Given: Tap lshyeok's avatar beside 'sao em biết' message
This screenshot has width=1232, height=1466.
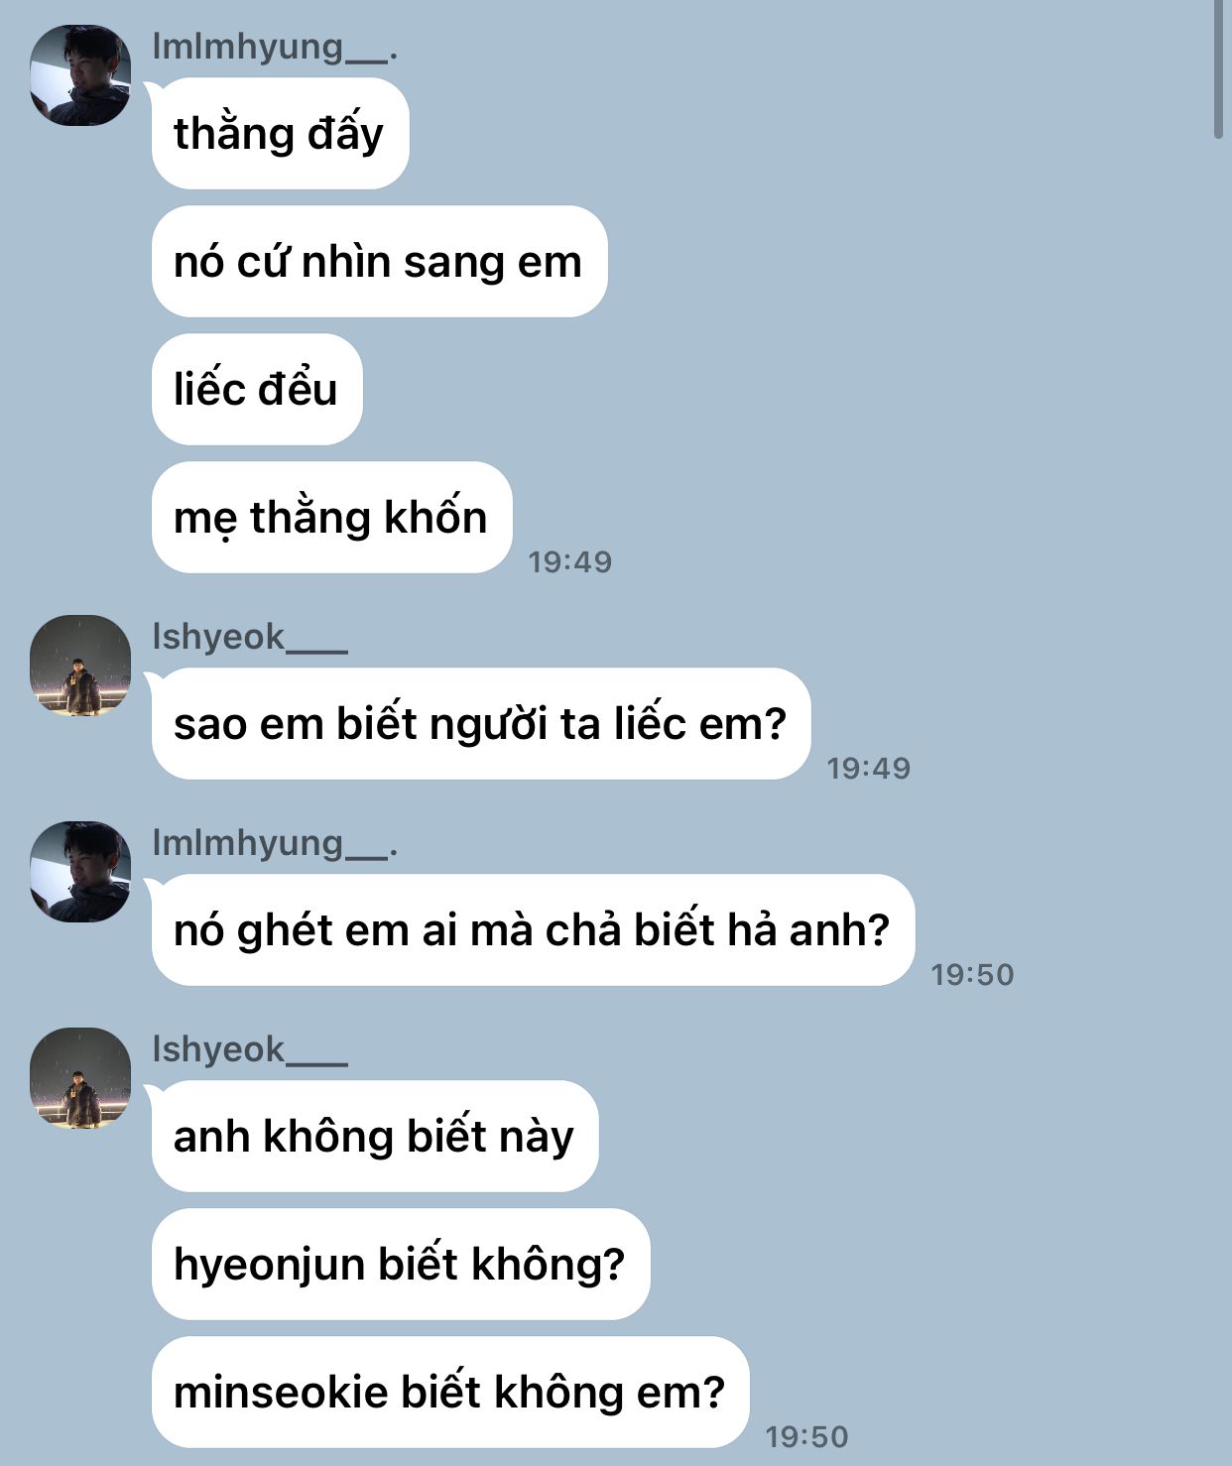Looking at the screenshot, I should [x=80, y=666].
